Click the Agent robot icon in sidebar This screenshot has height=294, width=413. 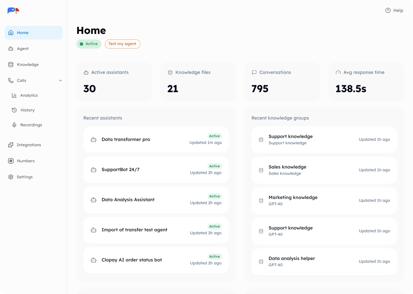click(11, 49)
